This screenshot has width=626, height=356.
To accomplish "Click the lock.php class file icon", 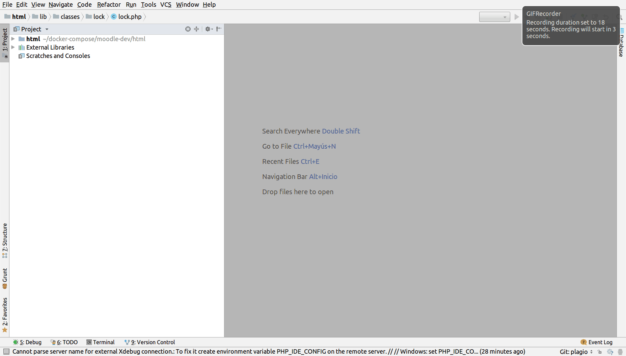I will [x=114, y=17].
